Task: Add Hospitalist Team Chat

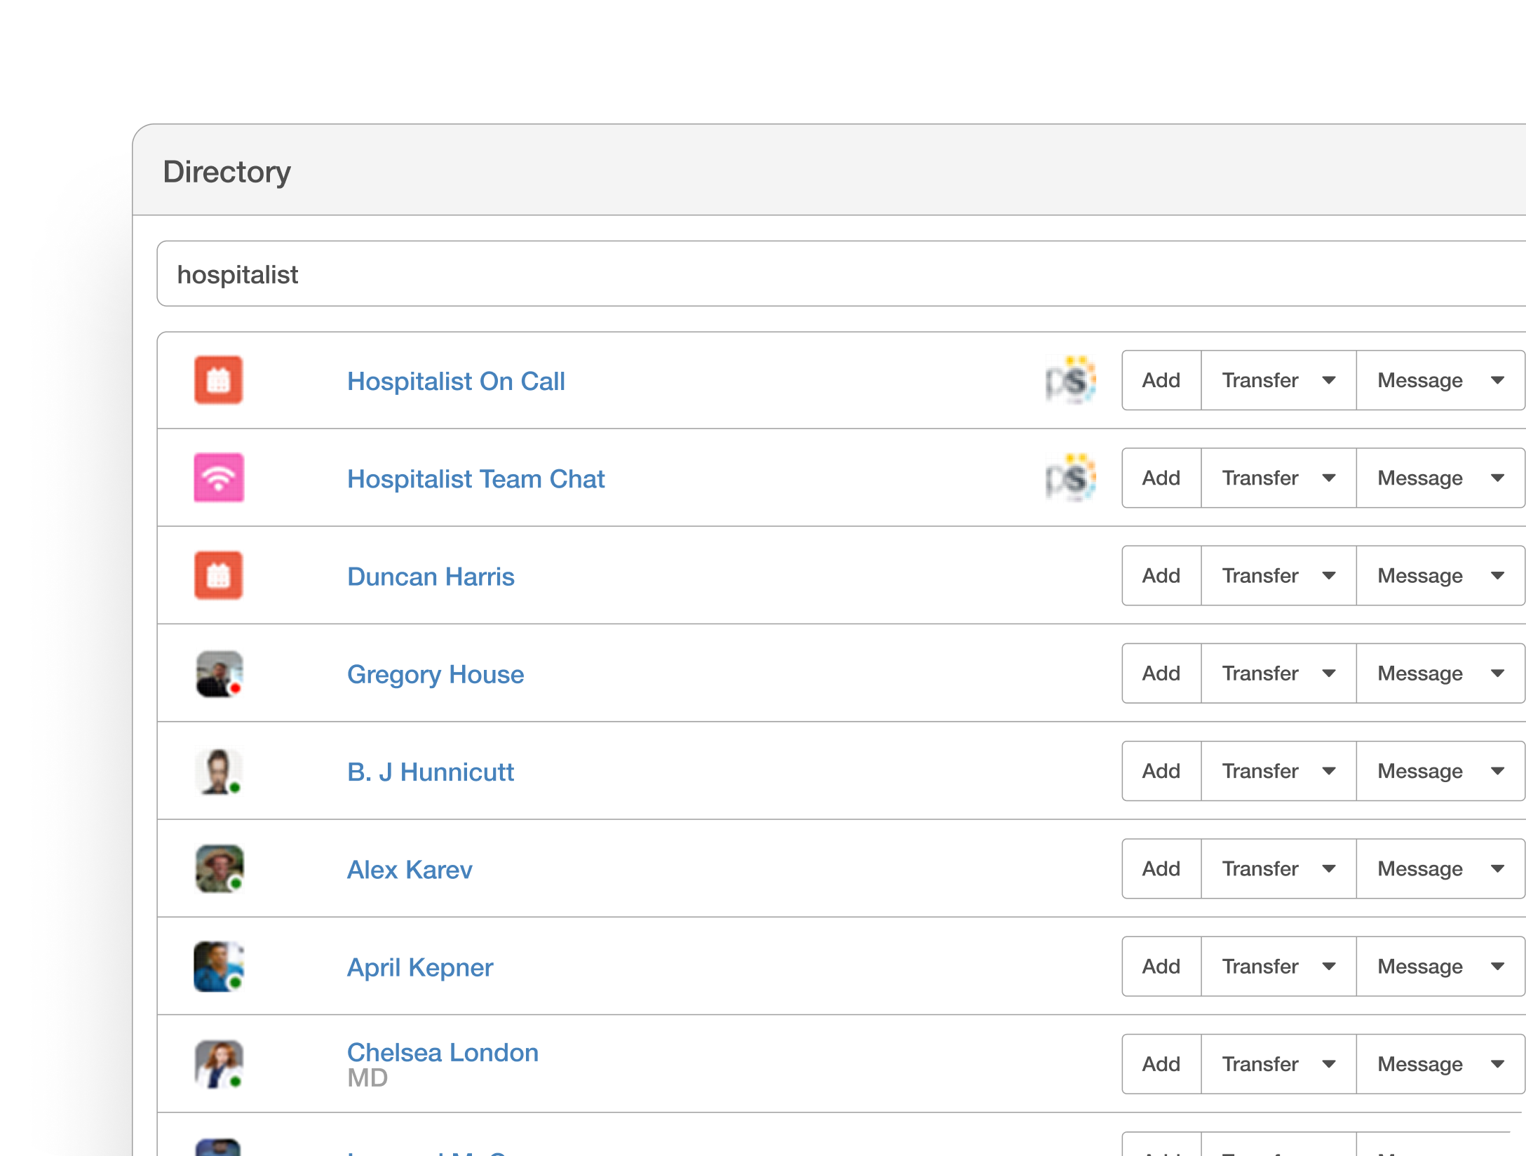Action: tap(1161, 478)
